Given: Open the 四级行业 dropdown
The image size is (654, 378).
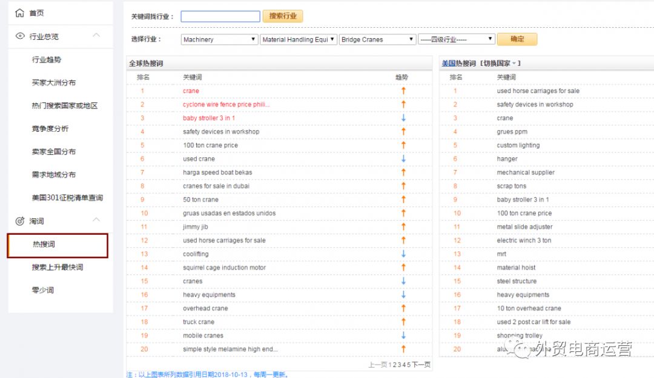Looking at the screenshot, I should pyautogui.click(x=457, y=39).
